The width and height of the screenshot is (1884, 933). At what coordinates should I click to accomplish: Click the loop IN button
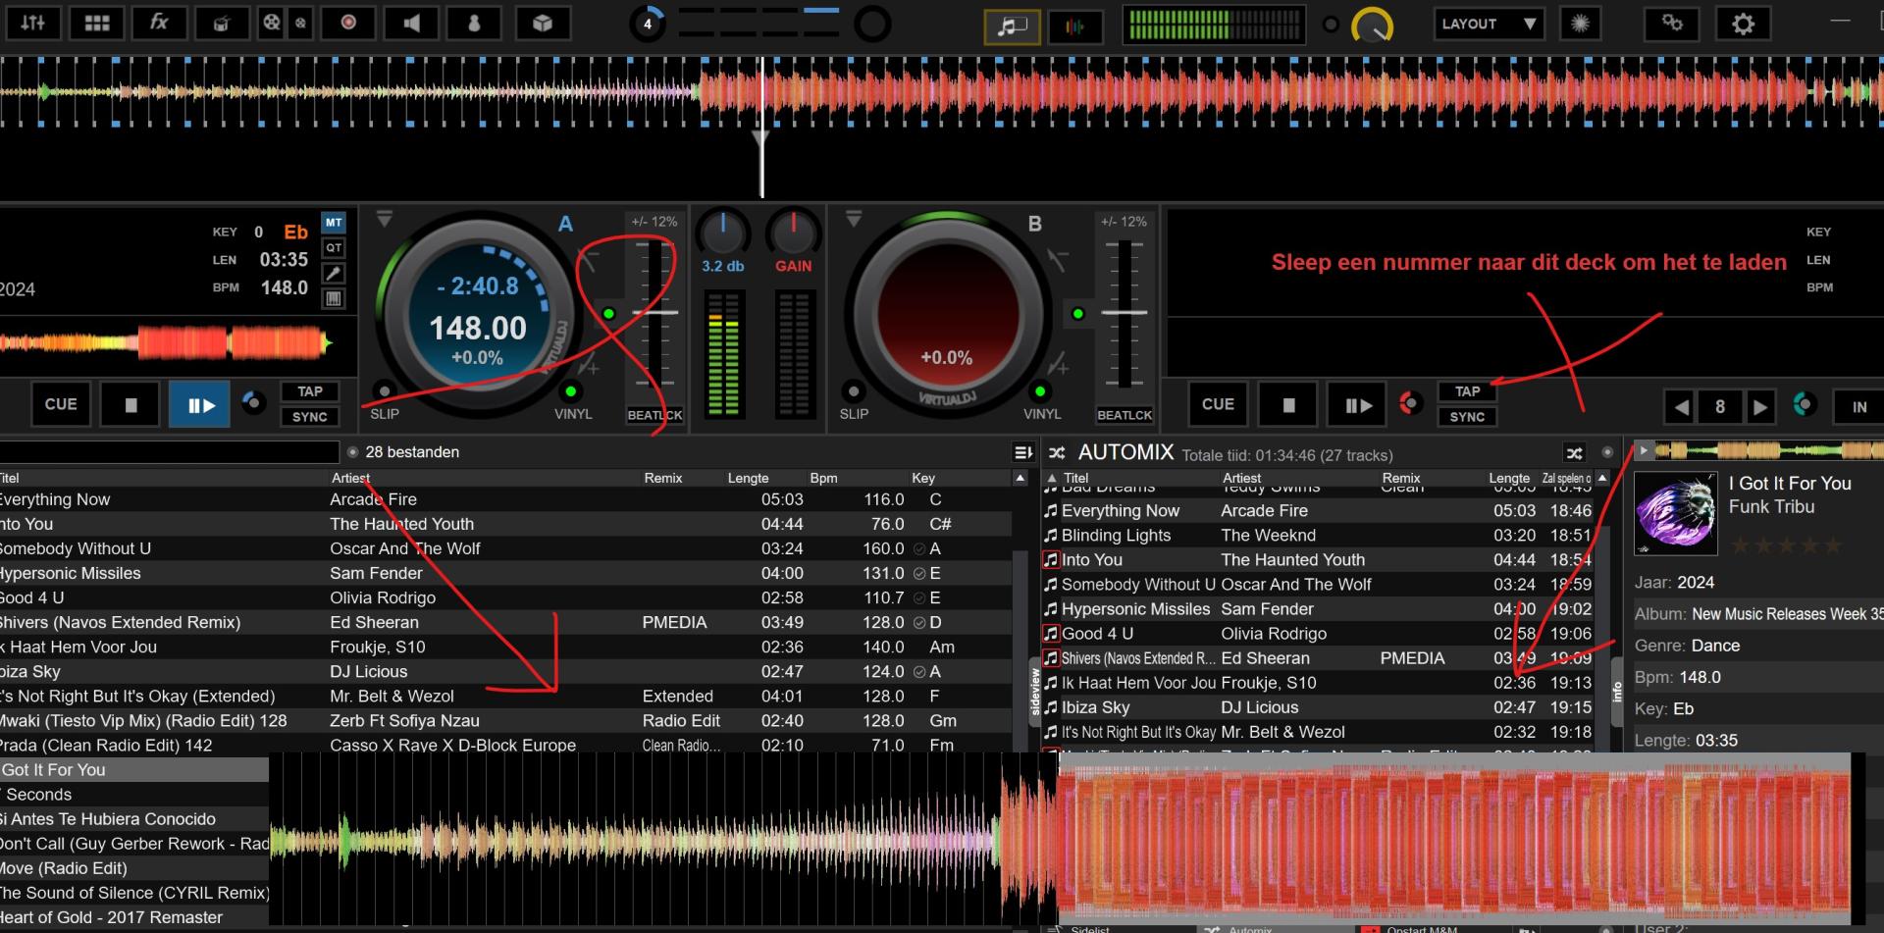1858,406
